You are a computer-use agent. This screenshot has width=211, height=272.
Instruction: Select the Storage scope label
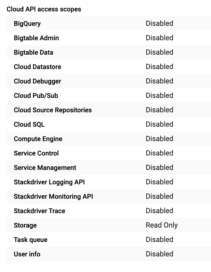[x=25, y=225]
